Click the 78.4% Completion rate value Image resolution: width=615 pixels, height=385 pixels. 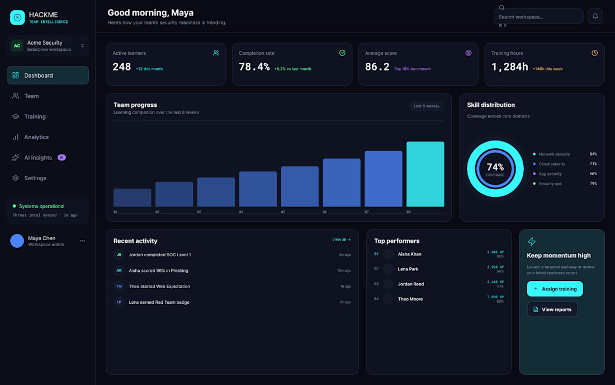coord(254,67)
